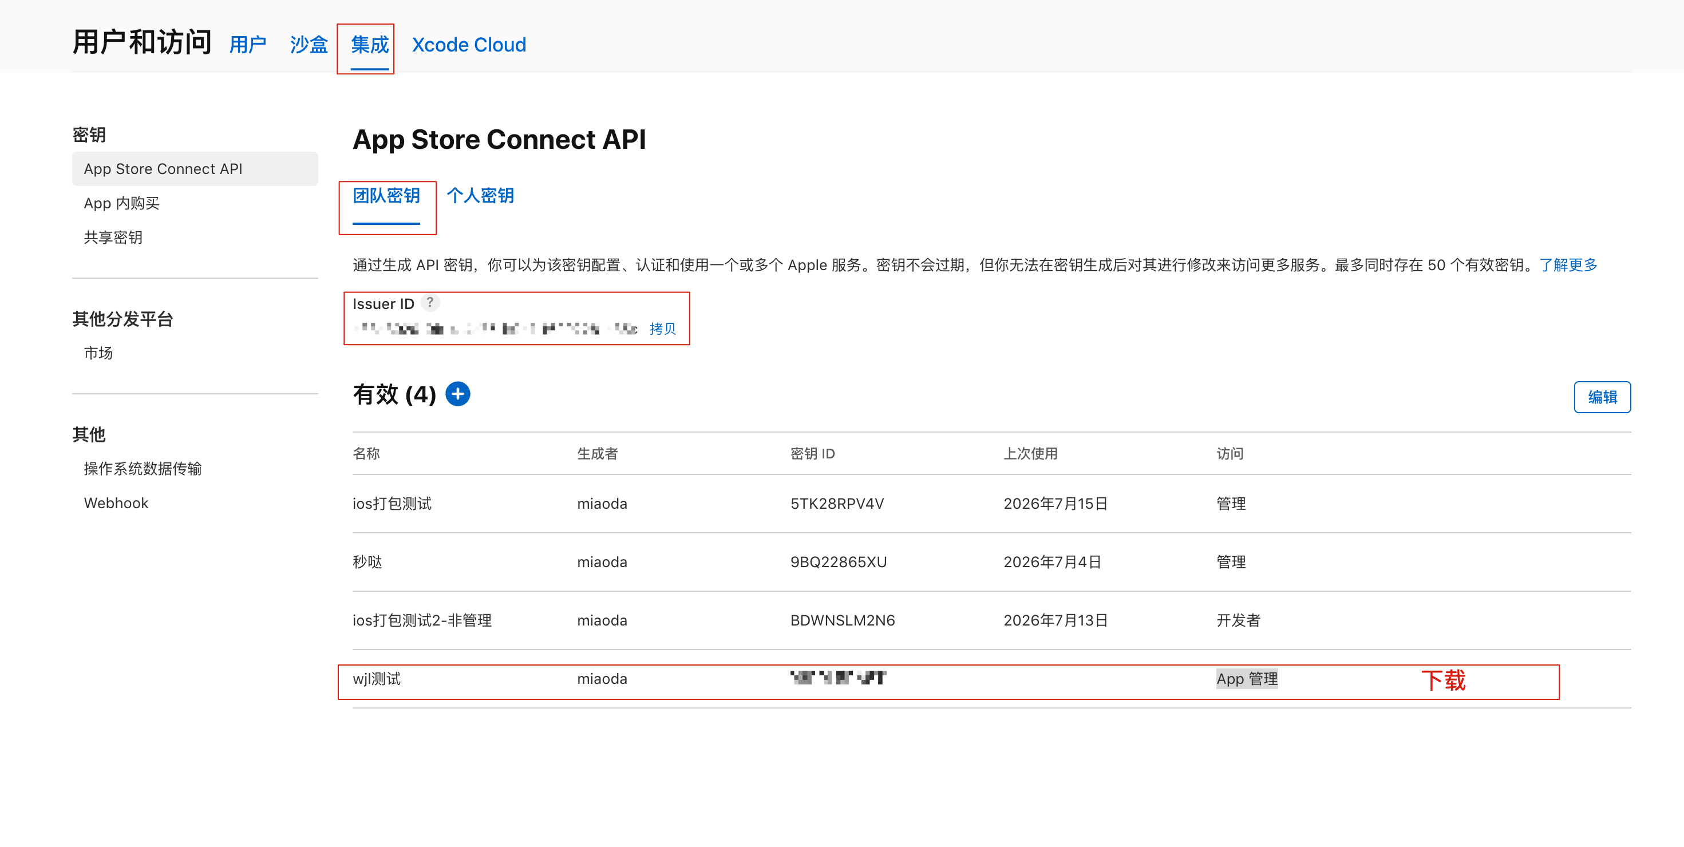Viewport: 1684px width, 847px height.
Task: Select the 秒哒 key row
Action: pyautogui.click(x=992, y=562)
